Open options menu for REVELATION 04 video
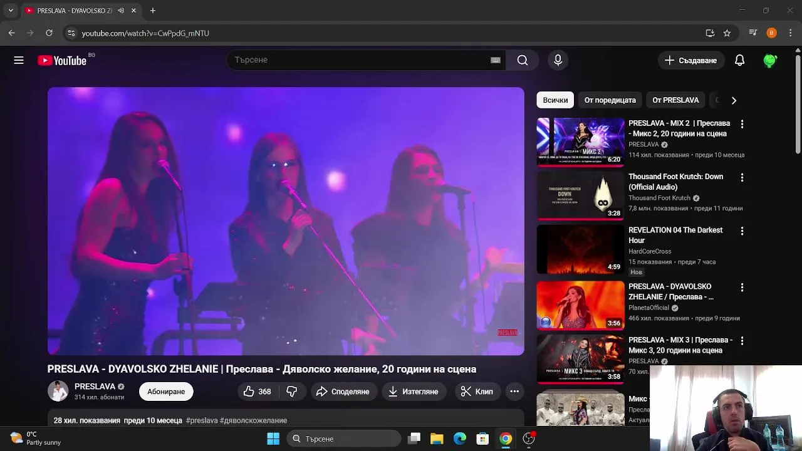Screen dimensions: 802x451 (742, 231)
